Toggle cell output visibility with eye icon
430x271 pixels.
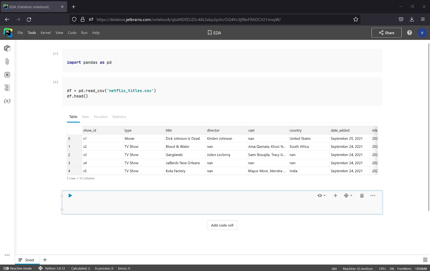tap(320, 195)
